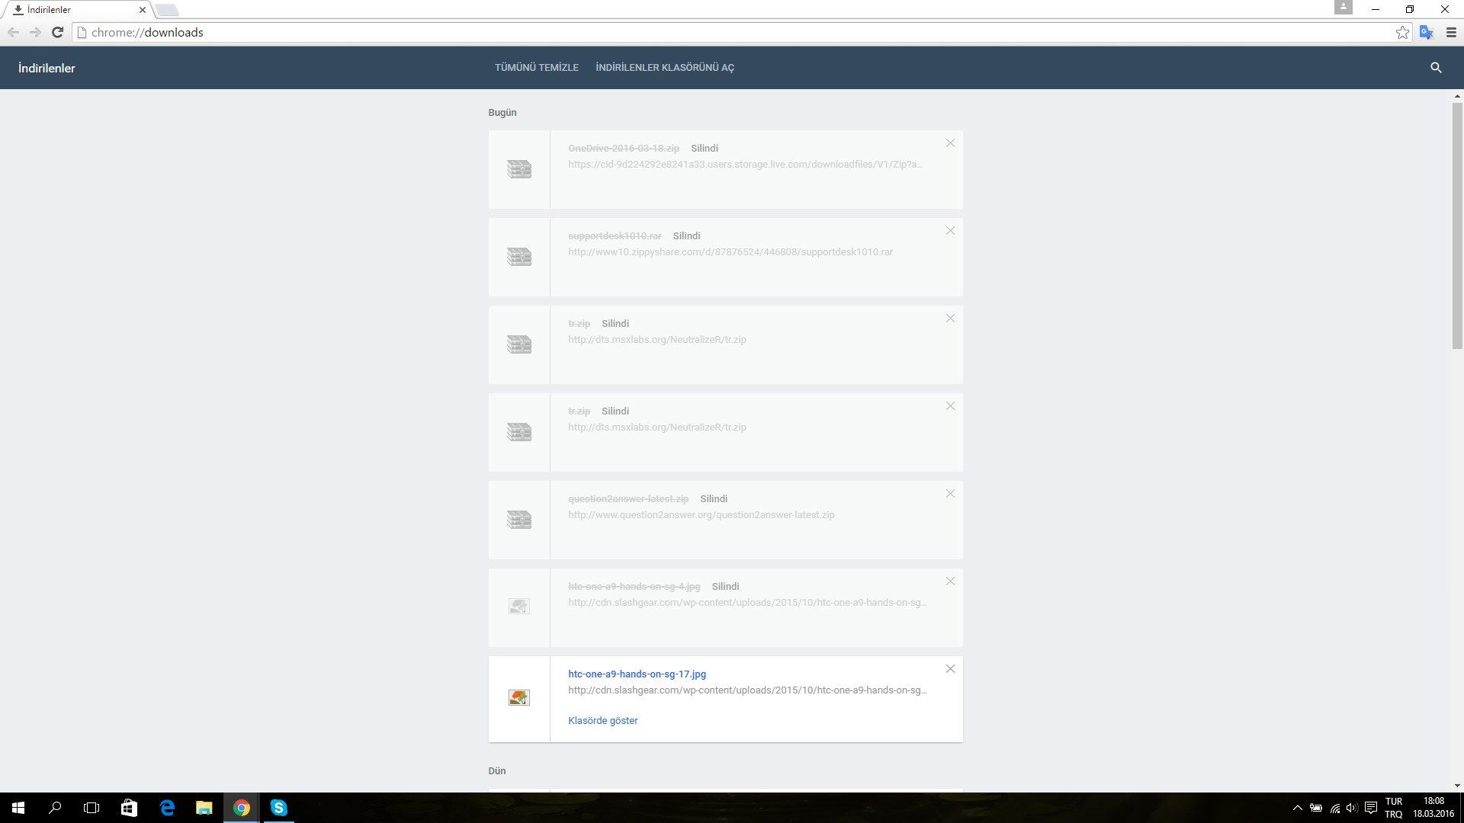Click the vertical page scrollbar thumb

pyautogui.click(x=1457, y=225)
